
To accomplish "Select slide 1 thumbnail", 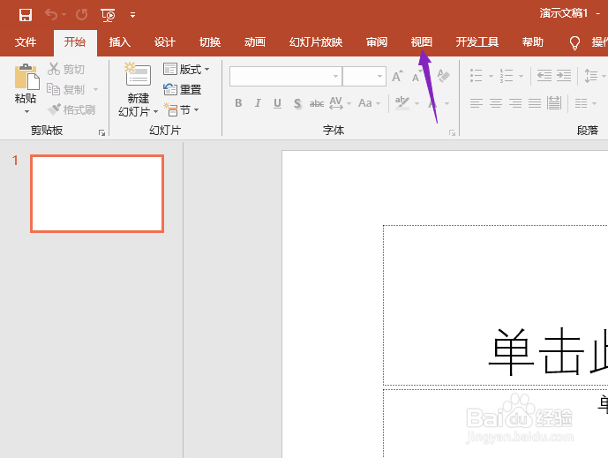I will coord(97,193).
